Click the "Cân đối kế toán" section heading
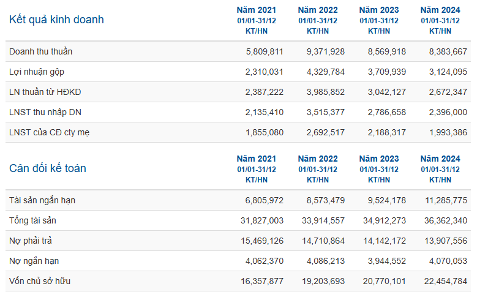This screenshot has height=300, width=477. (x=48, y=168)
